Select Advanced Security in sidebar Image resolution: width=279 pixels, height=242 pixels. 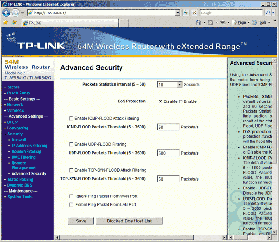(x=29, y=174)
